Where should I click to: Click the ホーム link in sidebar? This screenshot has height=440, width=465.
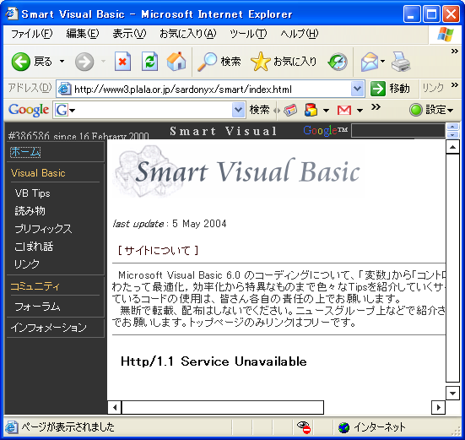coord(25,152)
